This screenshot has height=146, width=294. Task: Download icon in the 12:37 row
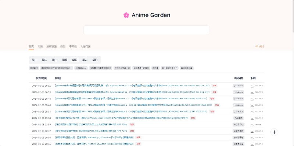(252, 131)
